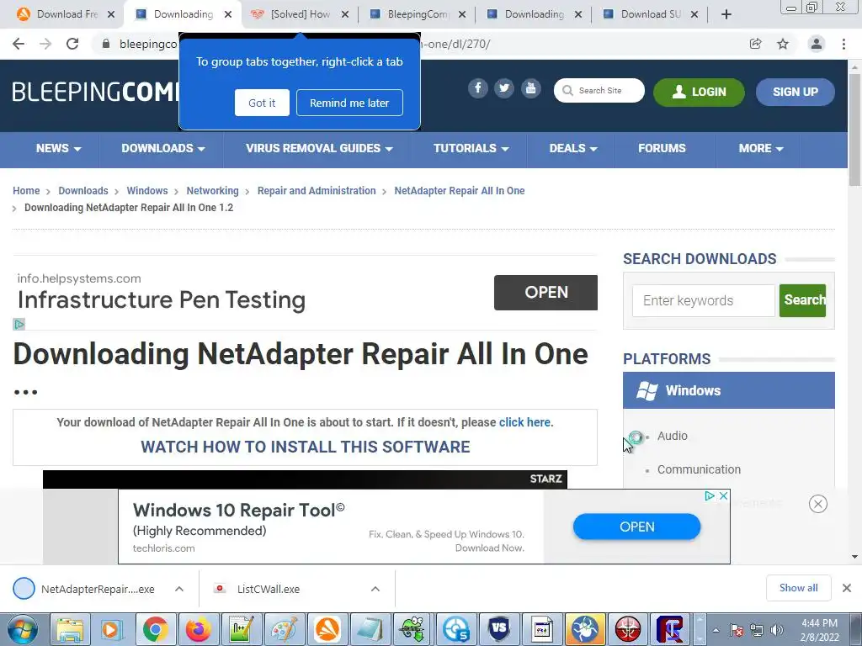
Task: Dismiss tab tip with Got it
Action: [262, 103]
